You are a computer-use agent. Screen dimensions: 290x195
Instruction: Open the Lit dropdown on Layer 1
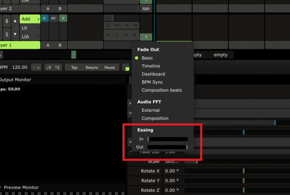pos(30,28)
